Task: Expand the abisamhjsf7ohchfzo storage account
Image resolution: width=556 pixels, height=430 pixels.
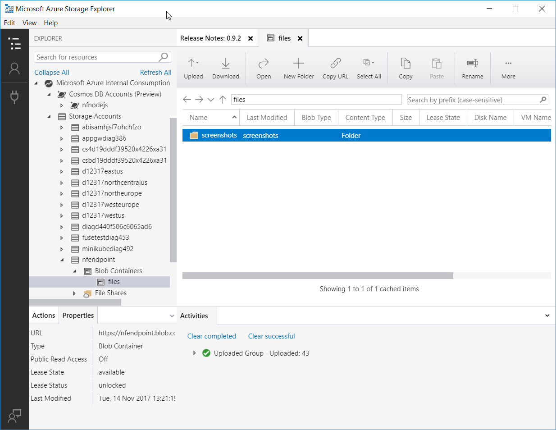Action: click(62, 127)
